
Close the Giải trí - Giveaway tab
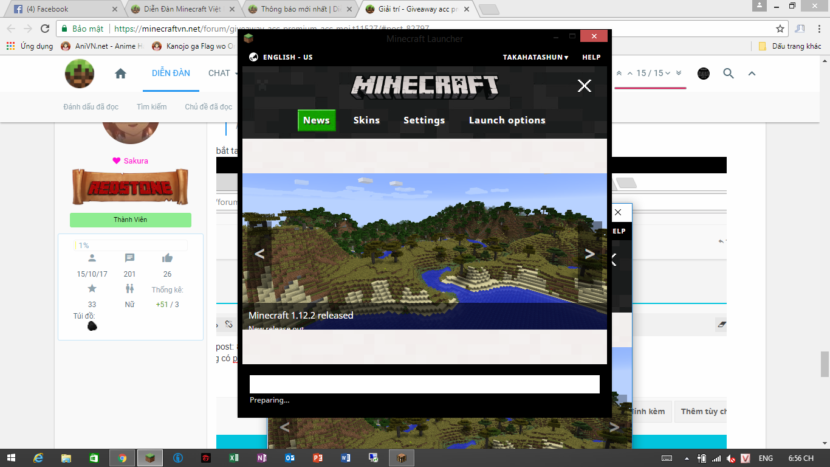468,9
